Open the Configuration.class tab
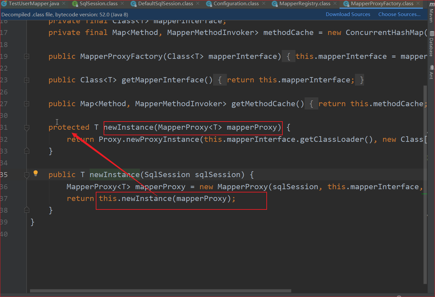 (x=236, y=4)
